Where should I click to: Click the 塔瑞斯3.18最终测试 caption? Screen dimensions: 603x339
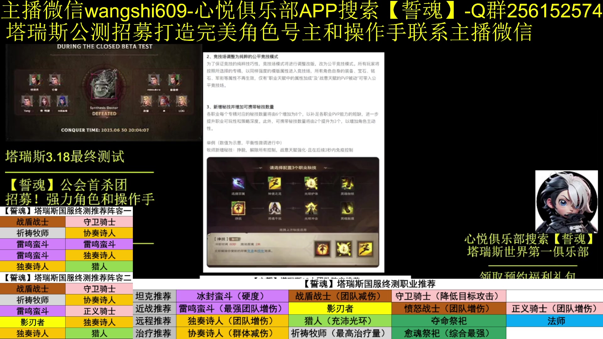click(65, 156)
